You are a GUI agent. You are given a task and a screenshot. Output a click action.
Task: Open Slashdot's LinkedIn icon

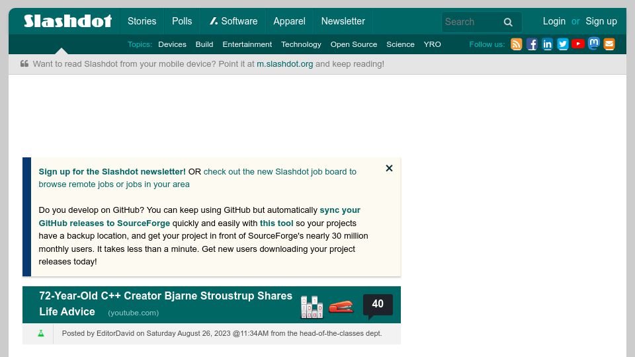[x=547, y=44]
